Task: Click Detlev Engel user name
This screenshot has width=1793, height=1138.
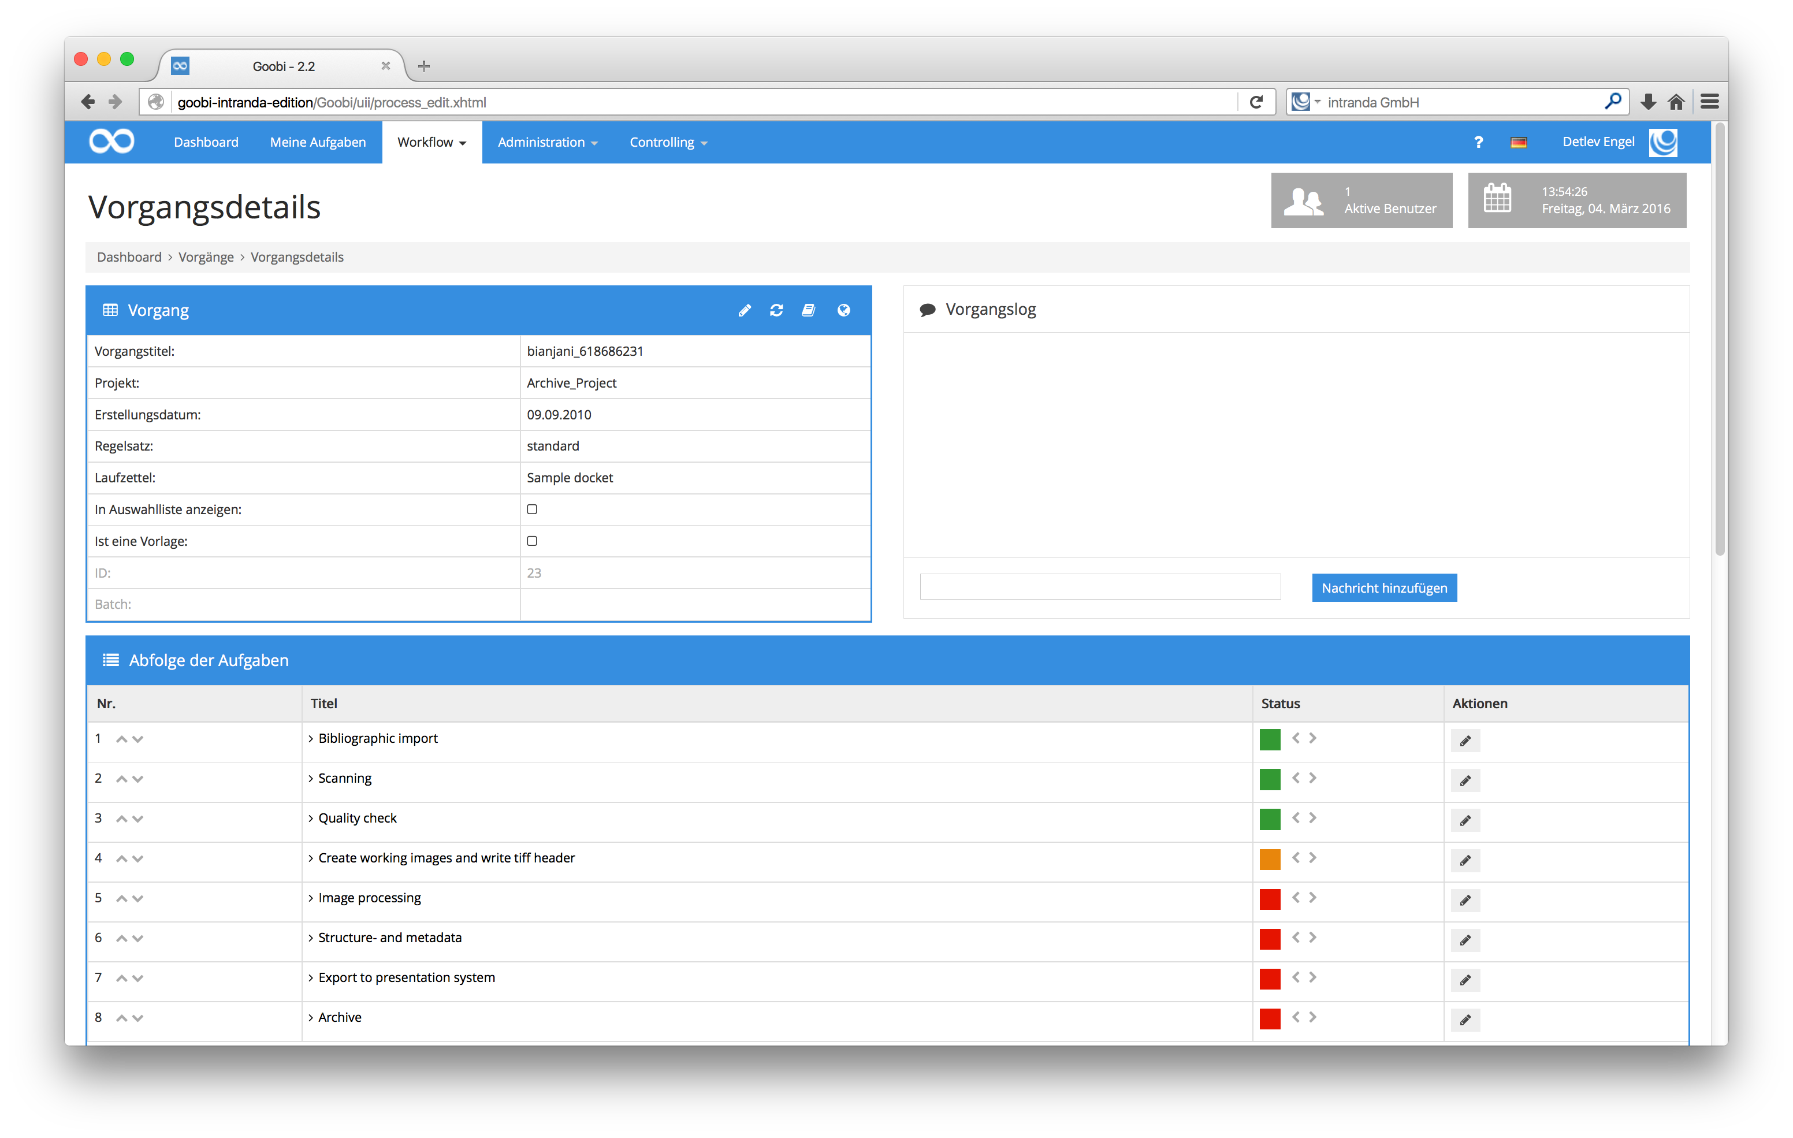Action: pyautogui.click(x=1599, y=142)
